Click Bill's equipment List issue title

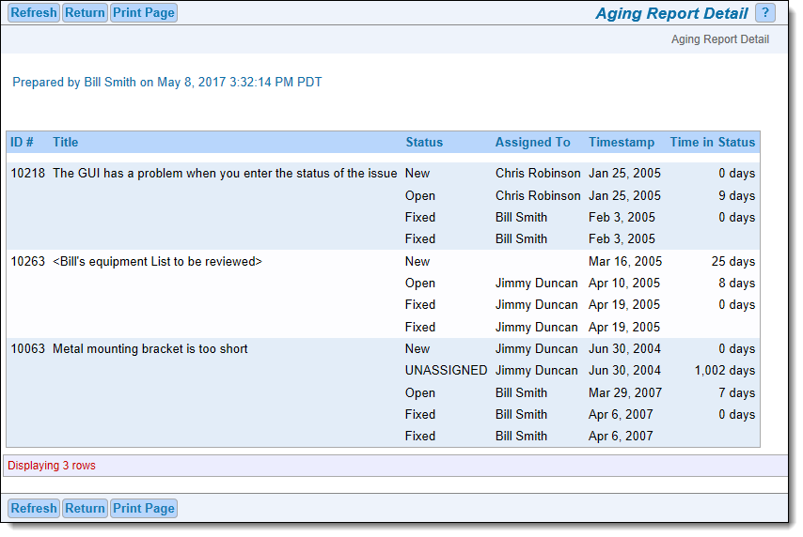coord(157,262)
